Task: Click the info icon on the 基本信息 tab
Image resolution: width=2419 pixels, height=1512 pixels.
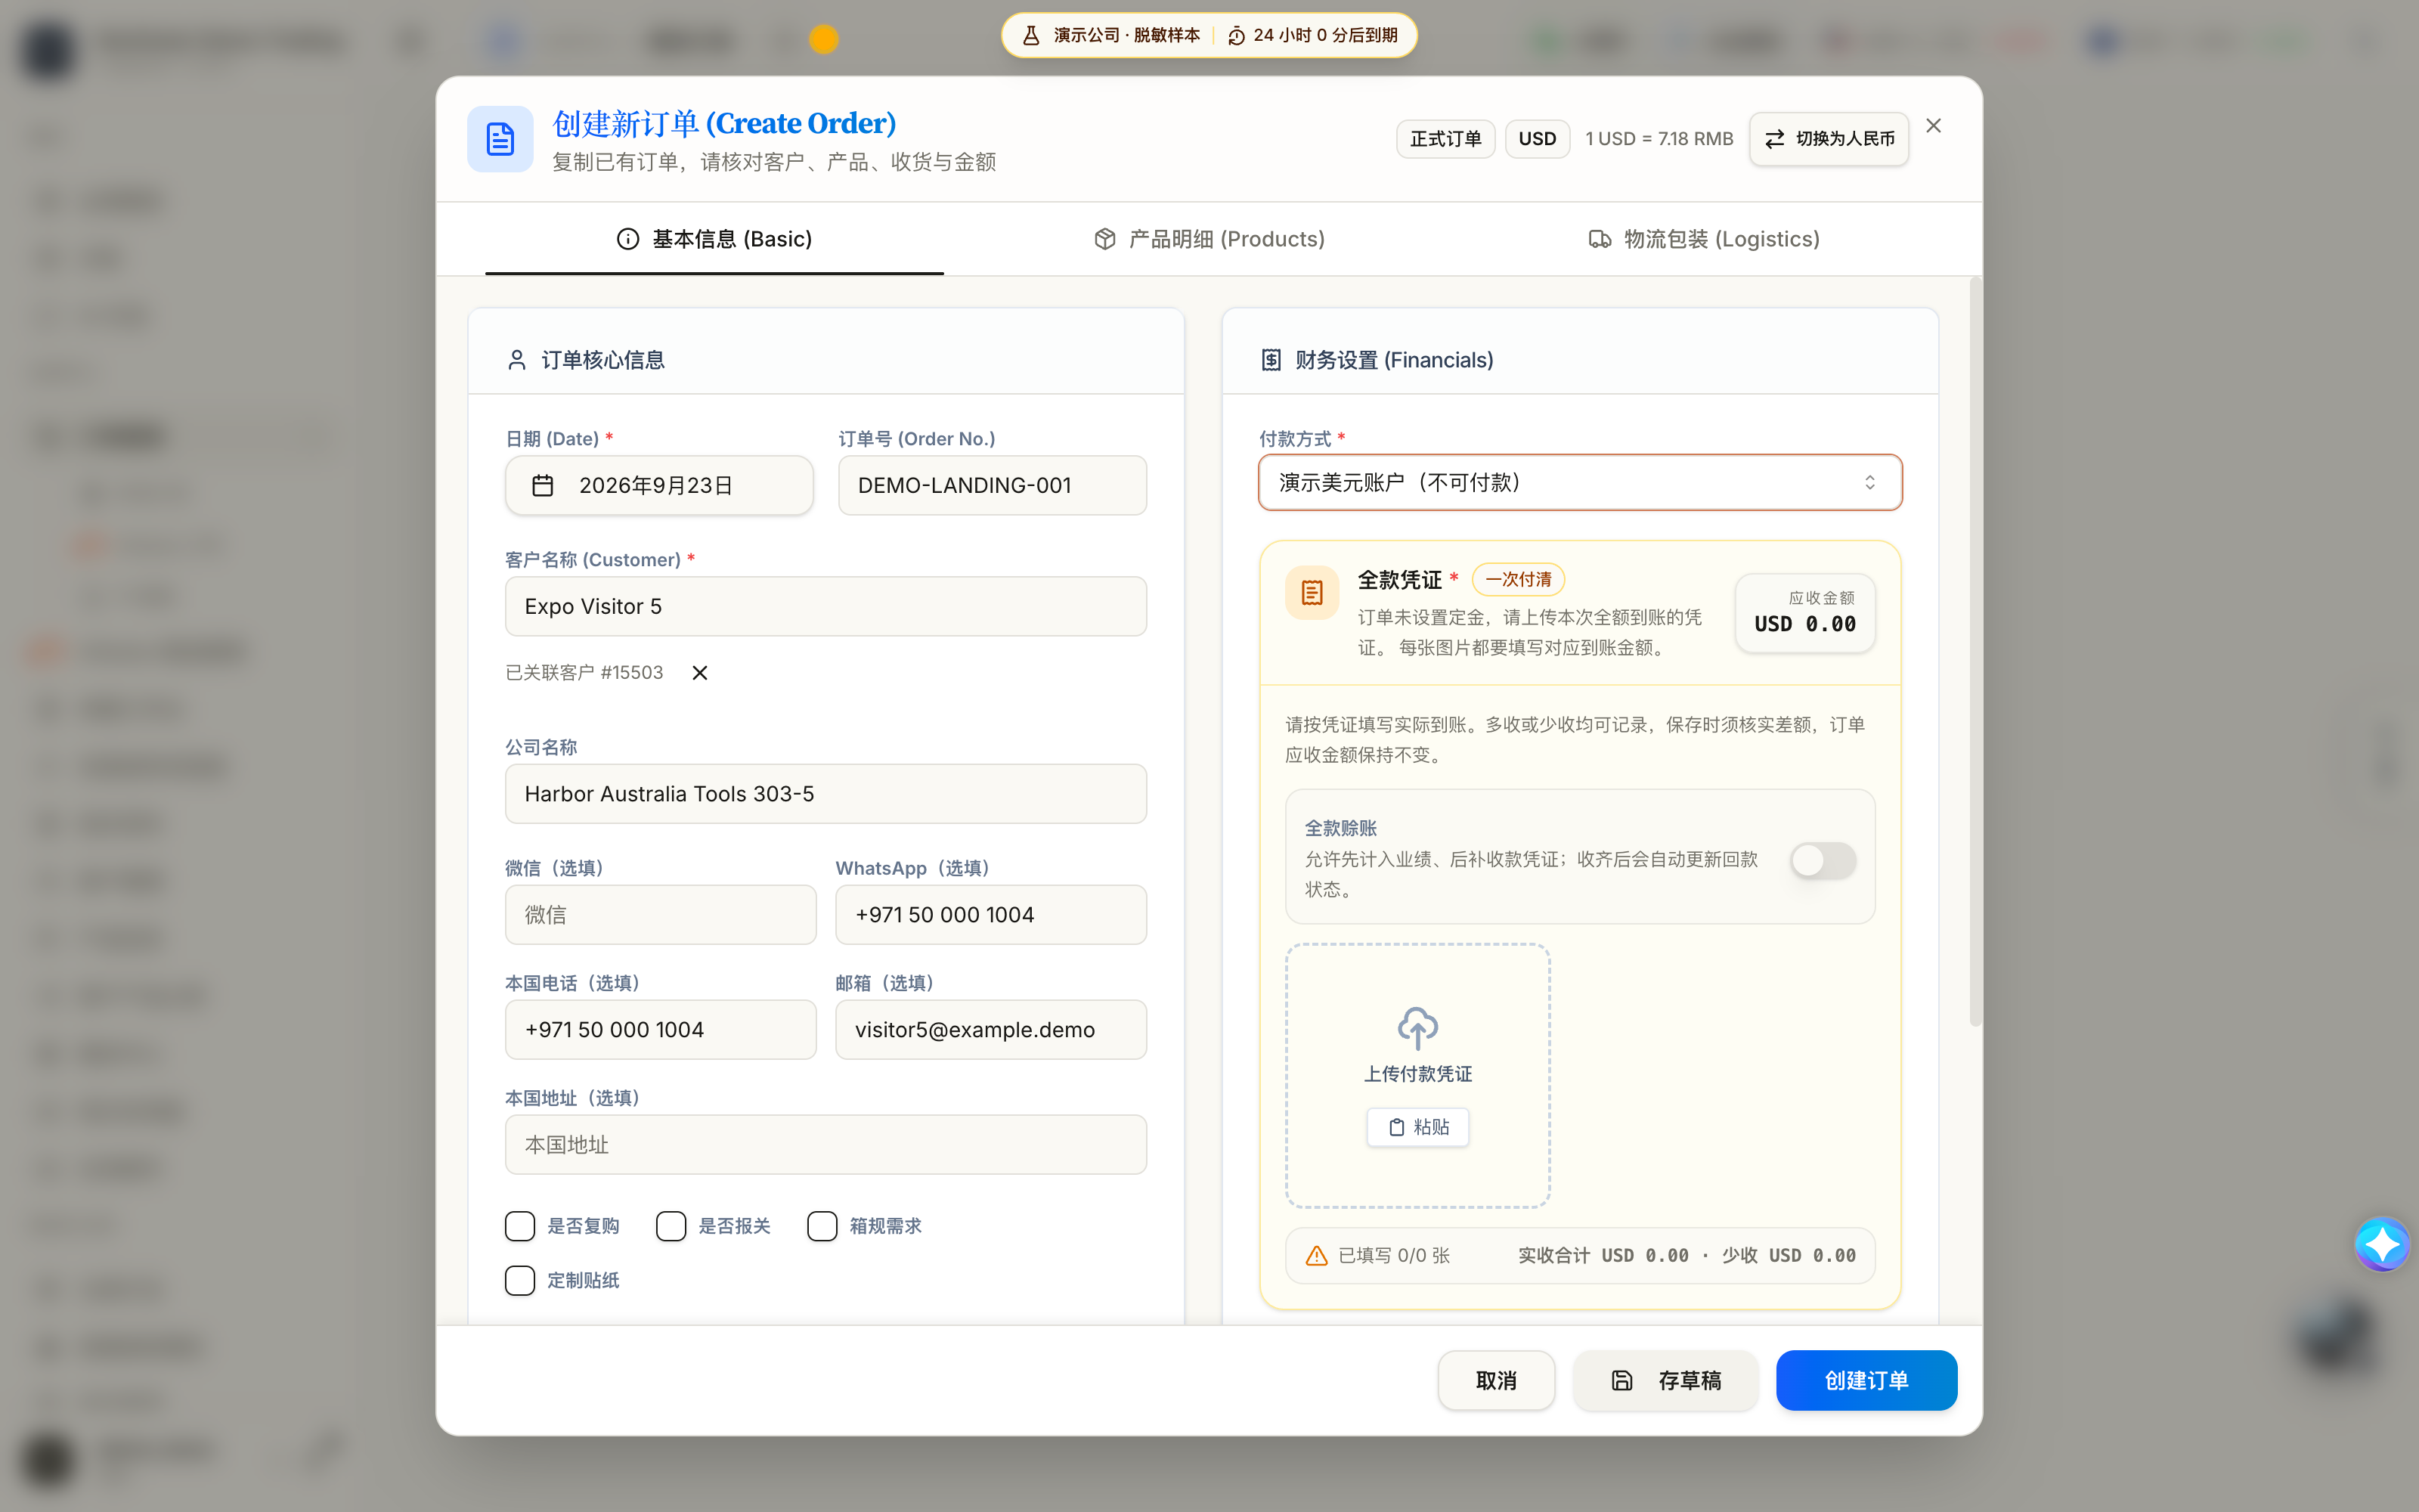Action: [627, 239]
